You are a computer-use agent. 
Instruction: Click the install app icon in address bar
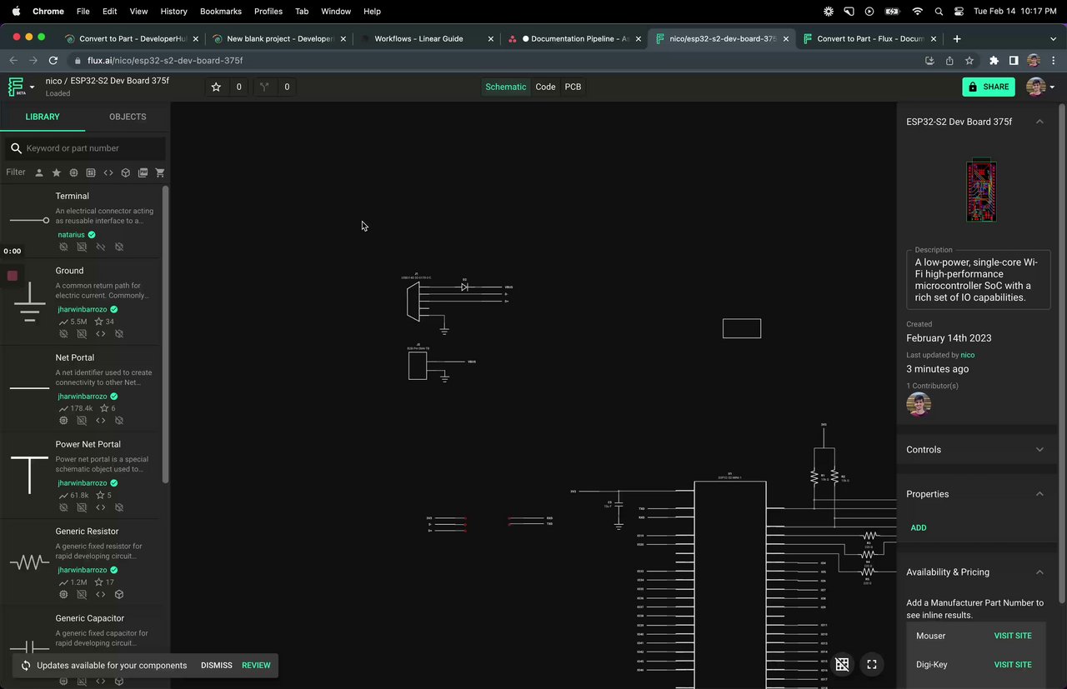[929, 61]
